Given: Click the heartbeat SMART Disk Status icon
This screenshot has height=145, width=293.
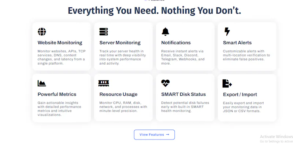Looking at the screenshot, I should [x=166, y=83].
